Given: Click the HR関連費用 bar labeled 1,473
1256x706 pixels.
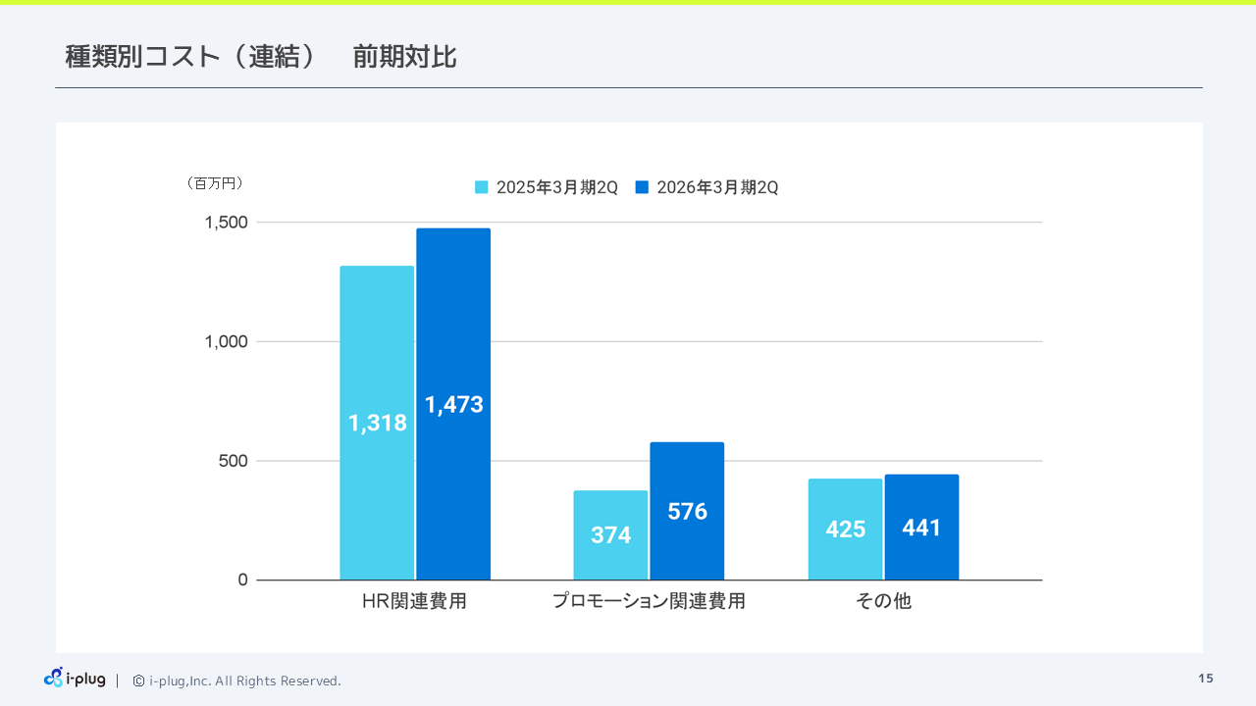Looking at the screenshot, I should pyautogui.click(x=453, y=403).
